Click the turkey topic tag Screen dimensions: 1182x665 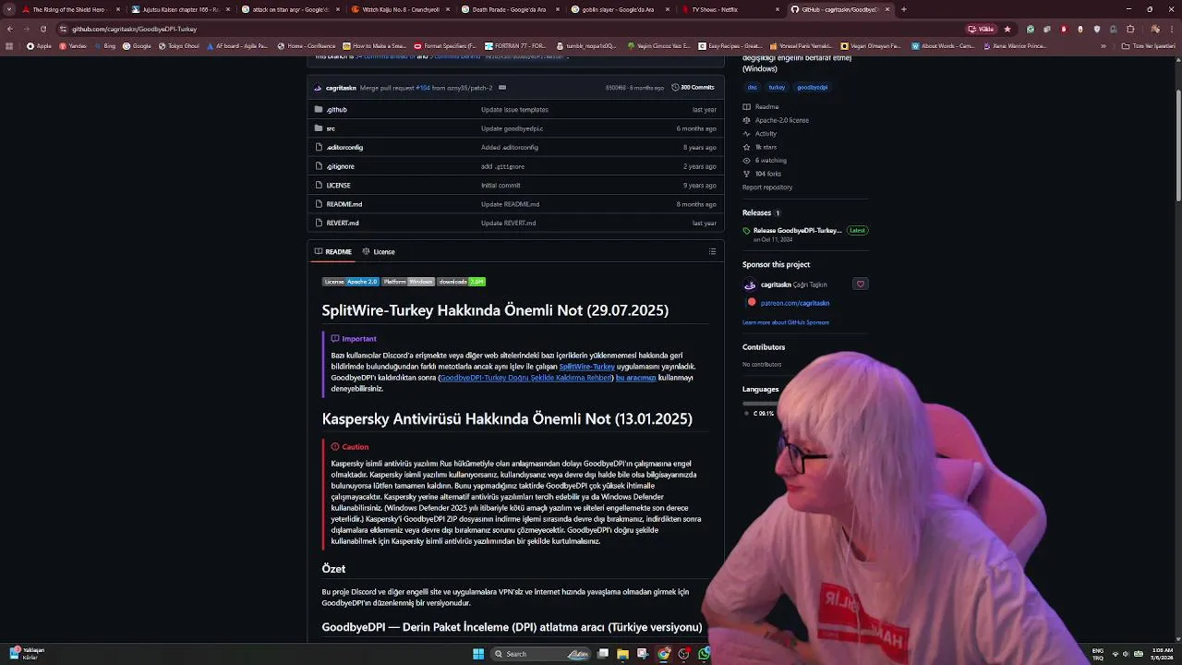click(777, 87)
